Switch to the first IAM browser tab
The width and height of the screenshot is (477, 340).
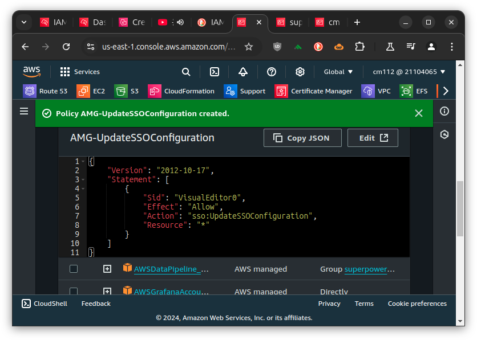(x=53, y=22)
